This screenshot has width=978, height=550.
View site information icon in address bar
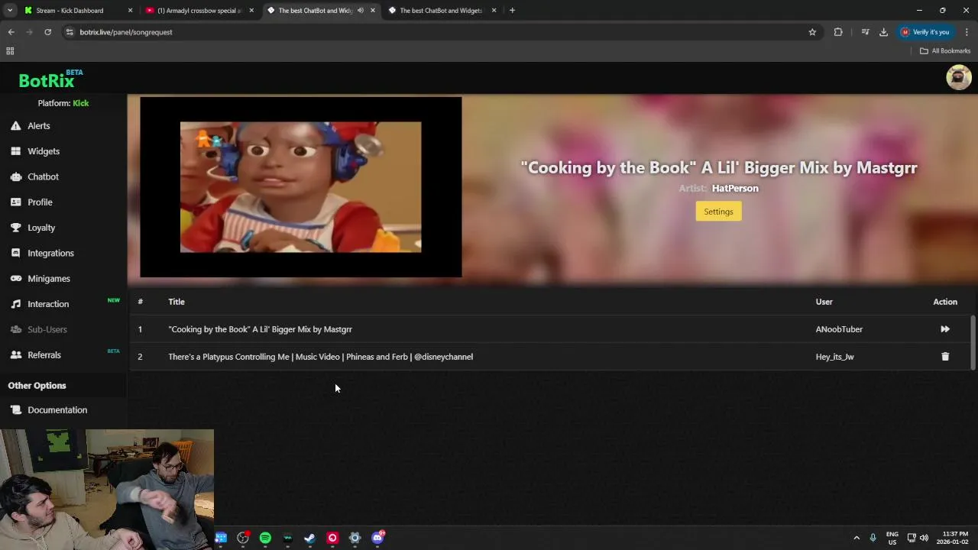coord(70,32)
